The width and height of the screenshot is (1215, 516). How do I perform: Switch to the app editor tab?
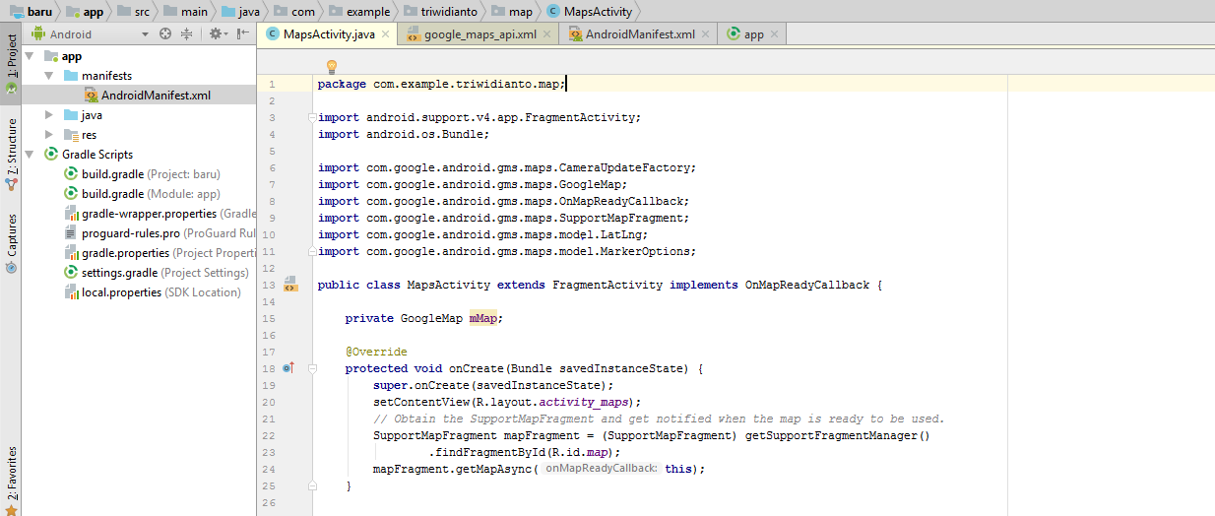(x=753, y=34)
